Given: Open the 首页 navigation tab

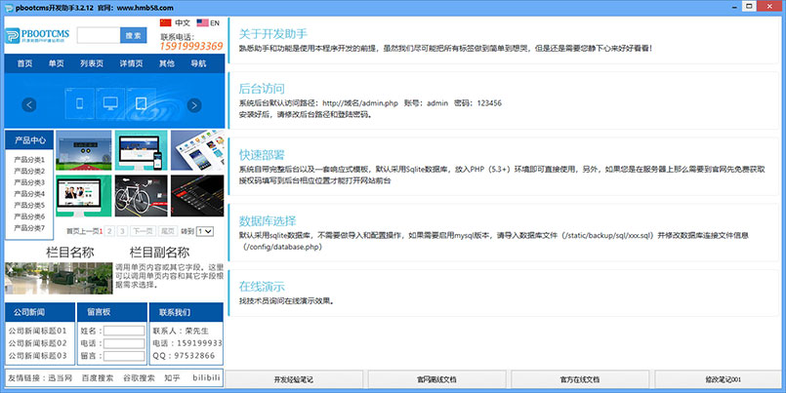Looking at the screenshot, I should (x=23, y=64).
